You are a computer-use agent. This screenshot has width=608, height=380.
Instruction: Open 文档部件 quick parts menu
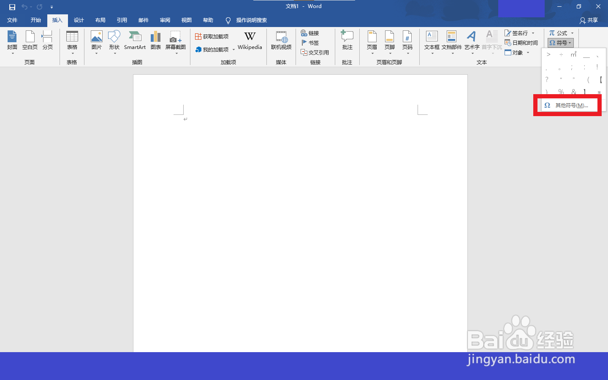(452, 42)
